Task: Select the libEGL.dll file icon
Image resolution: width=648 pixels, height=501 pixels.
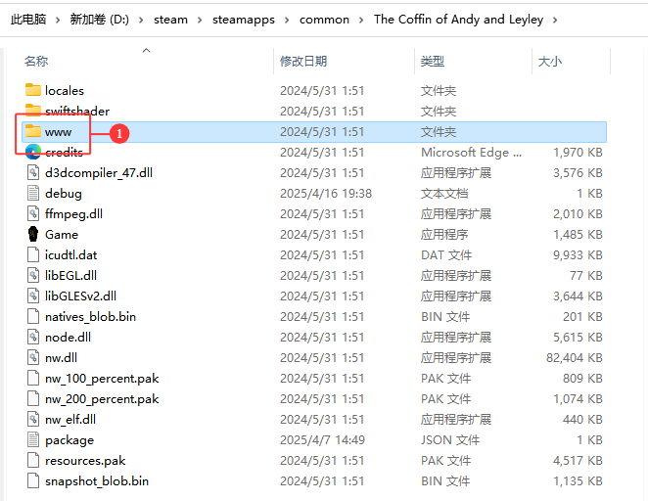Action: tap(33, 275)
